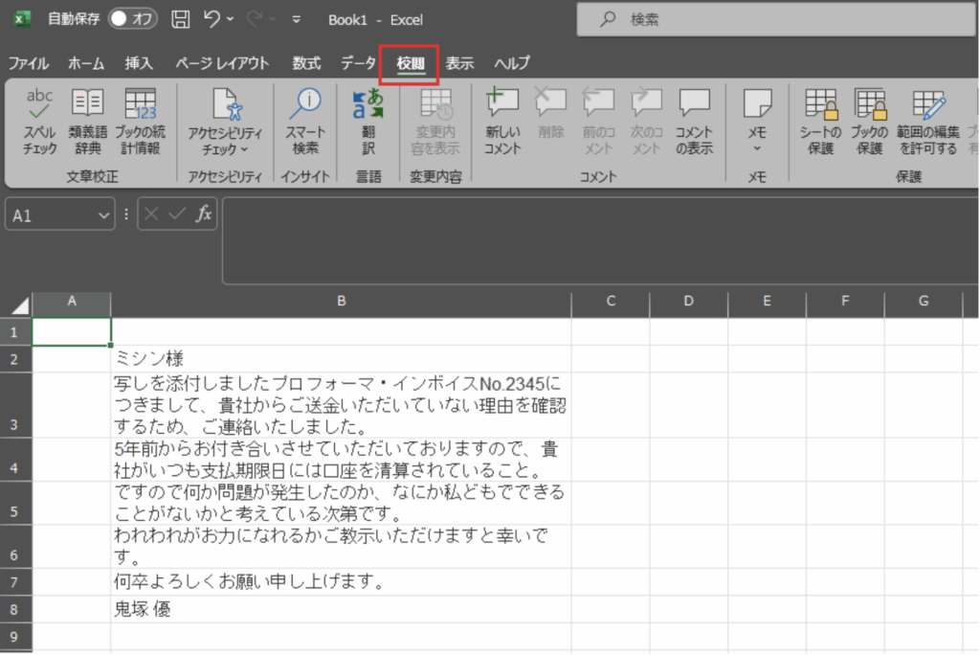This screenshot has height=655, width=980.
Task: Run the スペルチェック spell check tool
Action: tap(39, 122)
